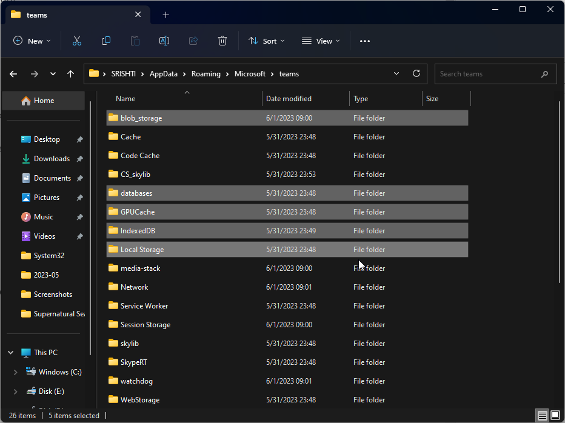Click the Delete trash can icon
Image resolution: width=565 pixels, height=423 pixels.
222,41
